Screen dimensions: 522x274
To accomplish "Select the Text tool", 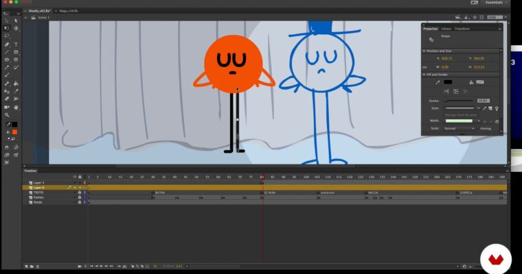I will coord(16,44).
